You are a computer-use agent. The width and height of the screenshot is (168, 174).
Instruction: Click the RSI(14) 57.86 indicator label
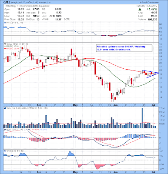click(x=14, y=23)
